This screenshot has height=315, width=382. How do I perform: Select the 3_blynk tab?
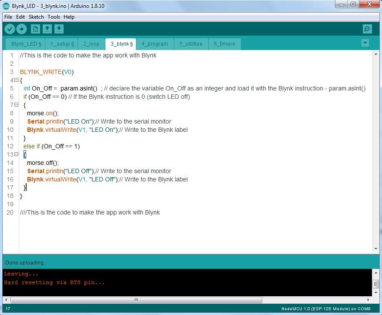[x=121, y=44]
